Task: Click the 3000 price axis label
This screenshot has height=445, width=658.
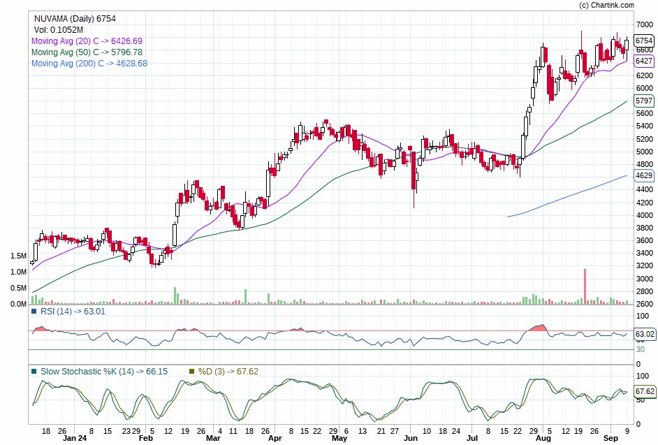Action: 645,279
